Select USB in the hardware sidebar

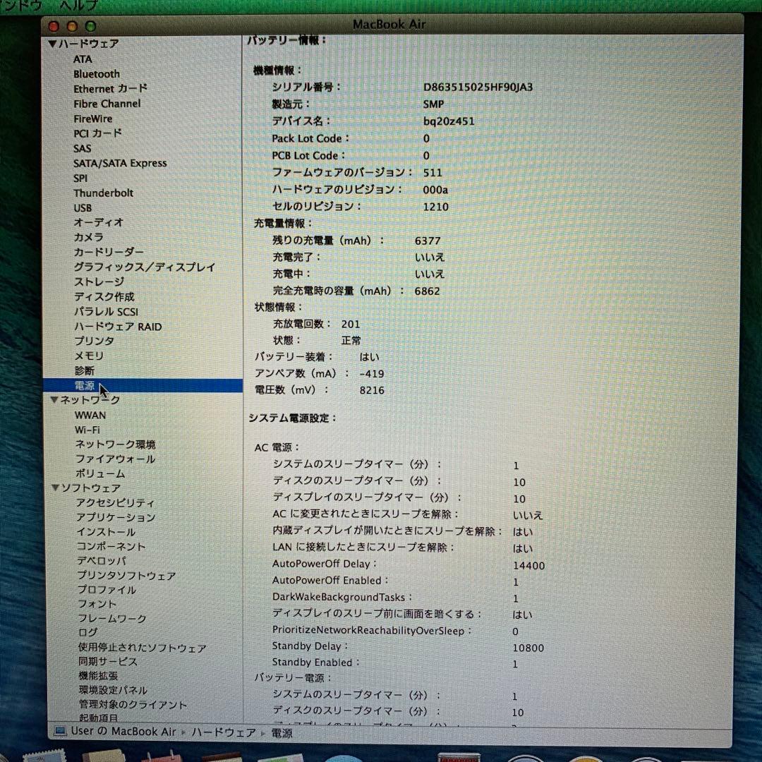81,207
